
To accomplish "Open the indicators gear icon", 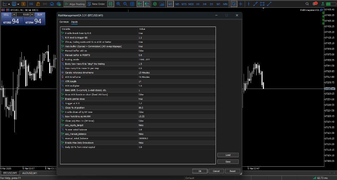I will [x=155, y=4].
